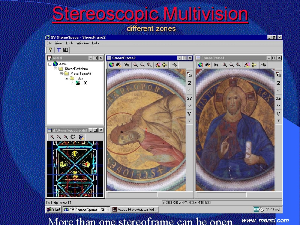Click the fresco image in StereoFrame2

[x=146, y=130]
